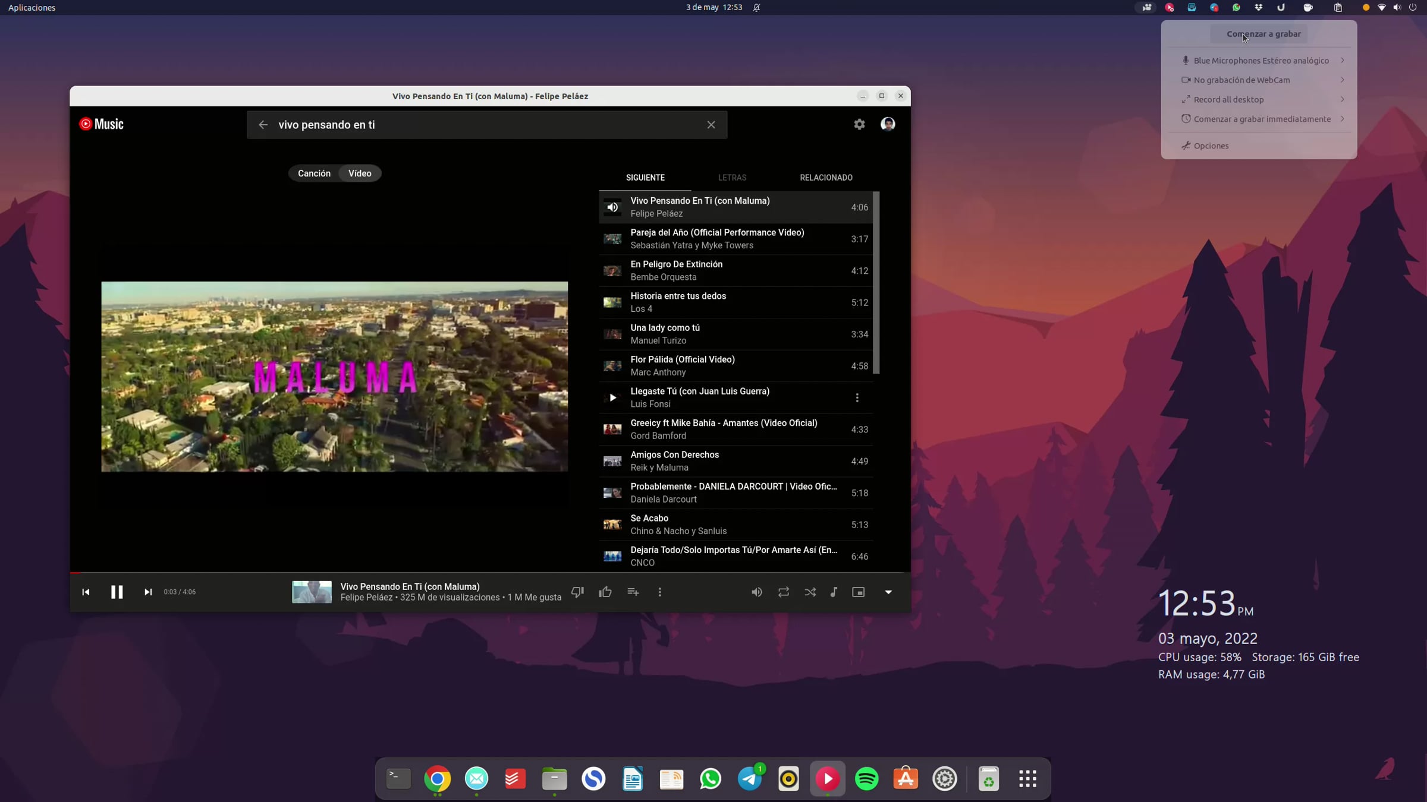Like the current song with thumbs up
This screenshot has width=1427, height=802.
(x=605, y=592)
